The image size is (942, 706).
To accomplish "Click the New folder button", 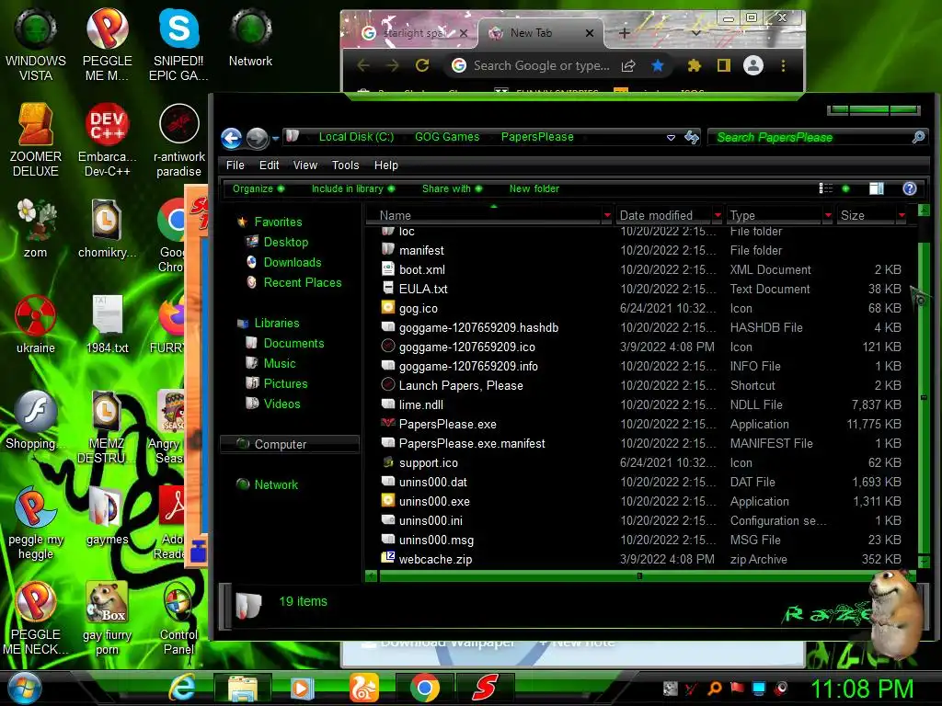I will pos(534,188).
